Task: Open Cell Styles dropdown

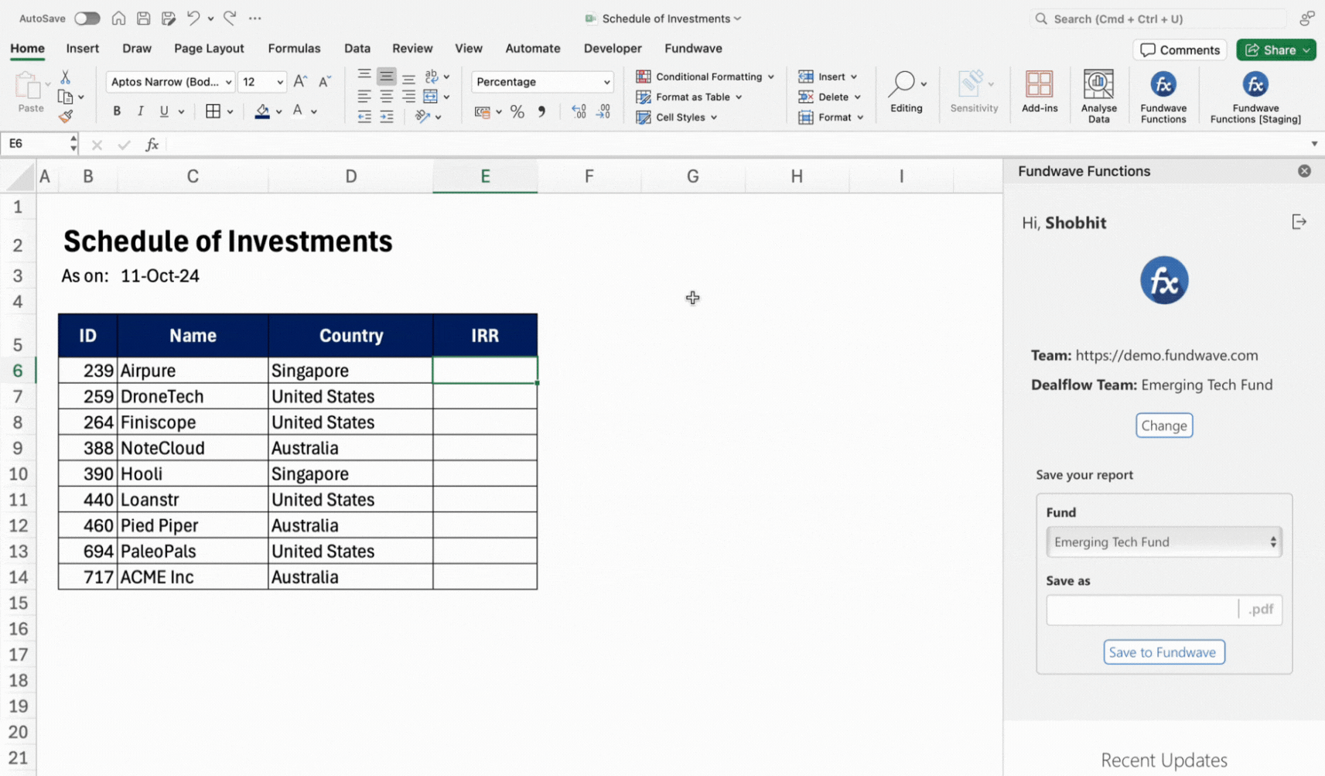Action: pos(676,117)
